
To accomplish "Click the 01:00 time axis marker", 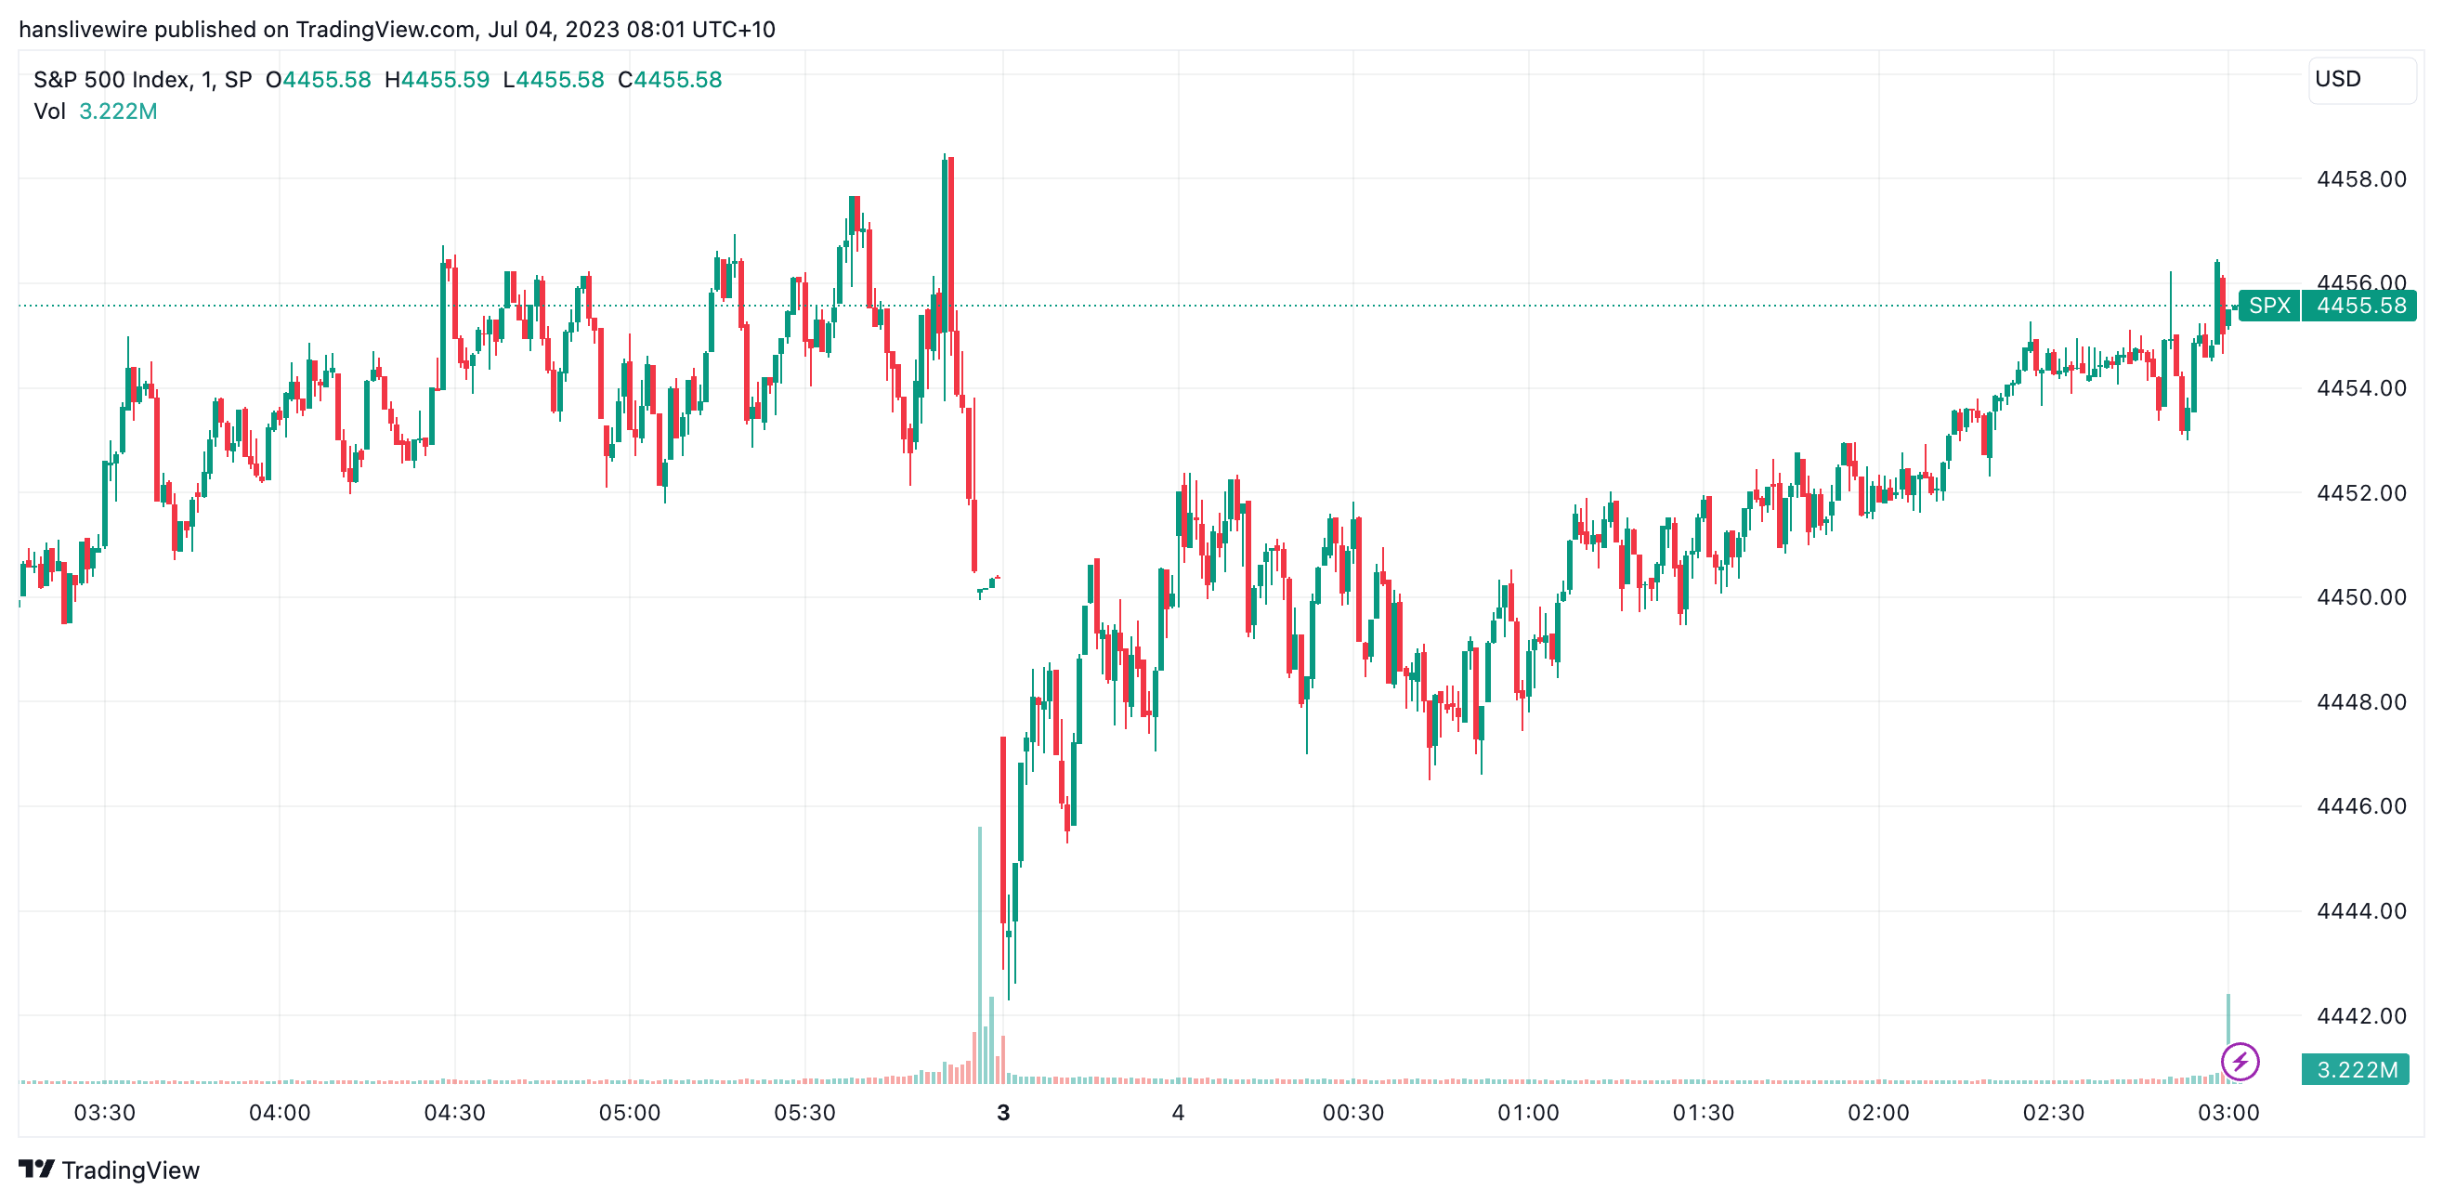I will (x=1528, y=1113).
